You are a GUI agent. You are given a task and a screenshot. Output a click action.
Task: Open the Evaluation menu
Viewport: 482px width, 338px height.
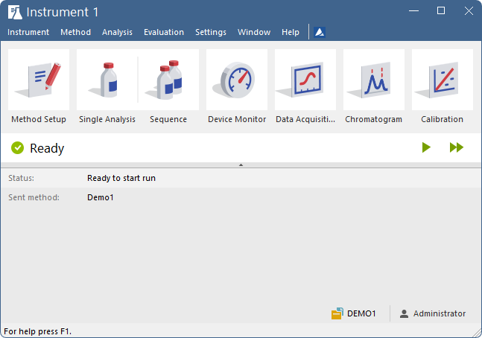[x=164, y=32]
